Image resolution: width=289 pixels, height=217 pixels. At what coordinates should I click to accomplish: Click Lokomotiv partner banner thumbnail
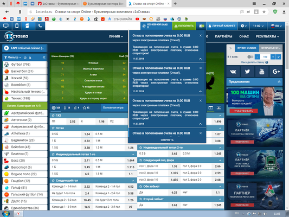point(255,195)
